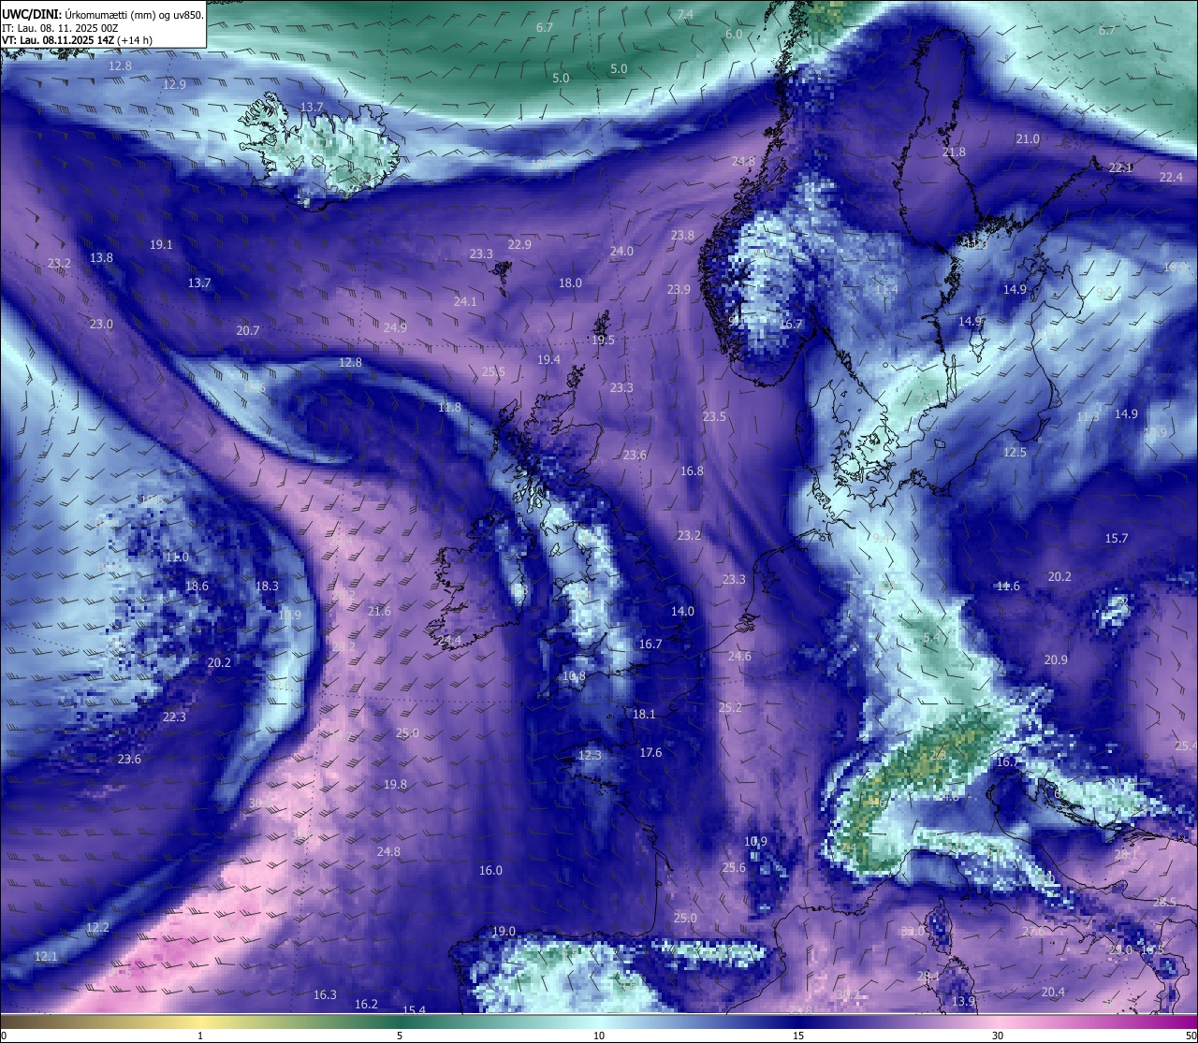The image size is (1198, 1043).
Task: Click the 12.3 value label
Action: 590,756
